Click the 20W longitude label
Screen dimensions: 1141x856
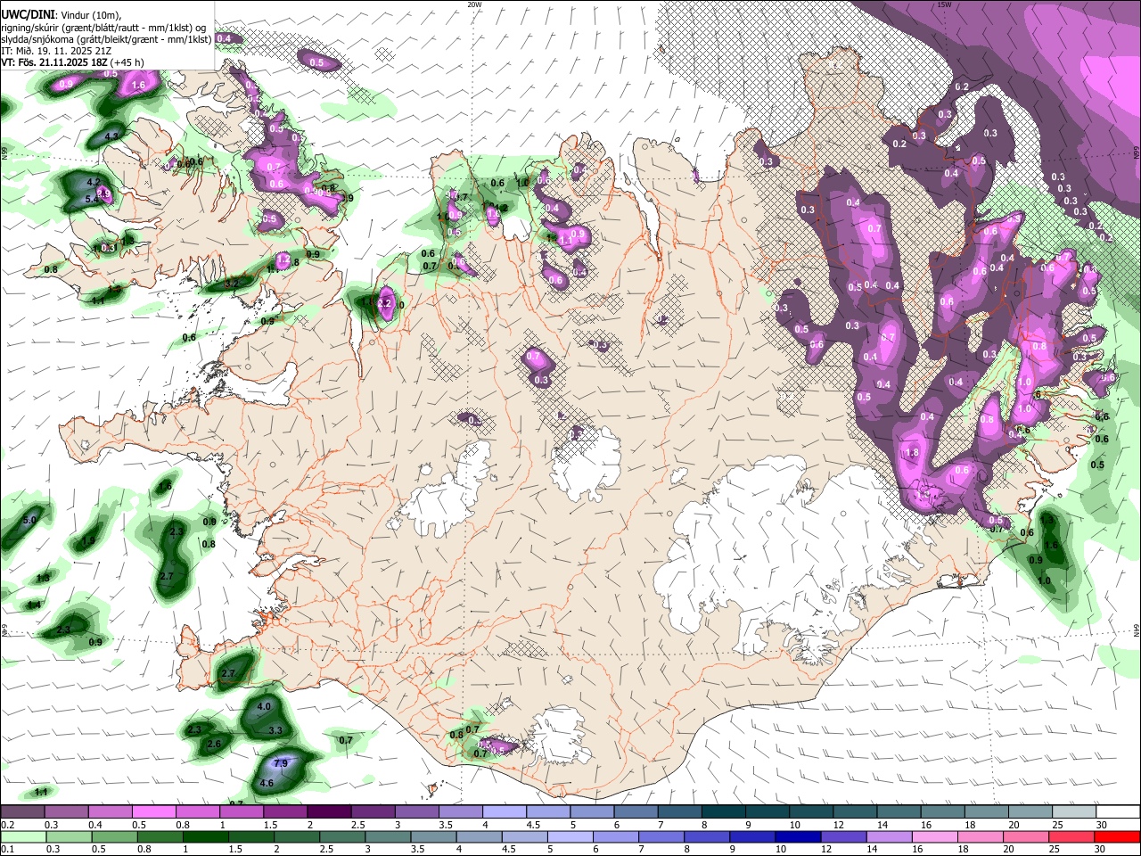pos(474,4)
